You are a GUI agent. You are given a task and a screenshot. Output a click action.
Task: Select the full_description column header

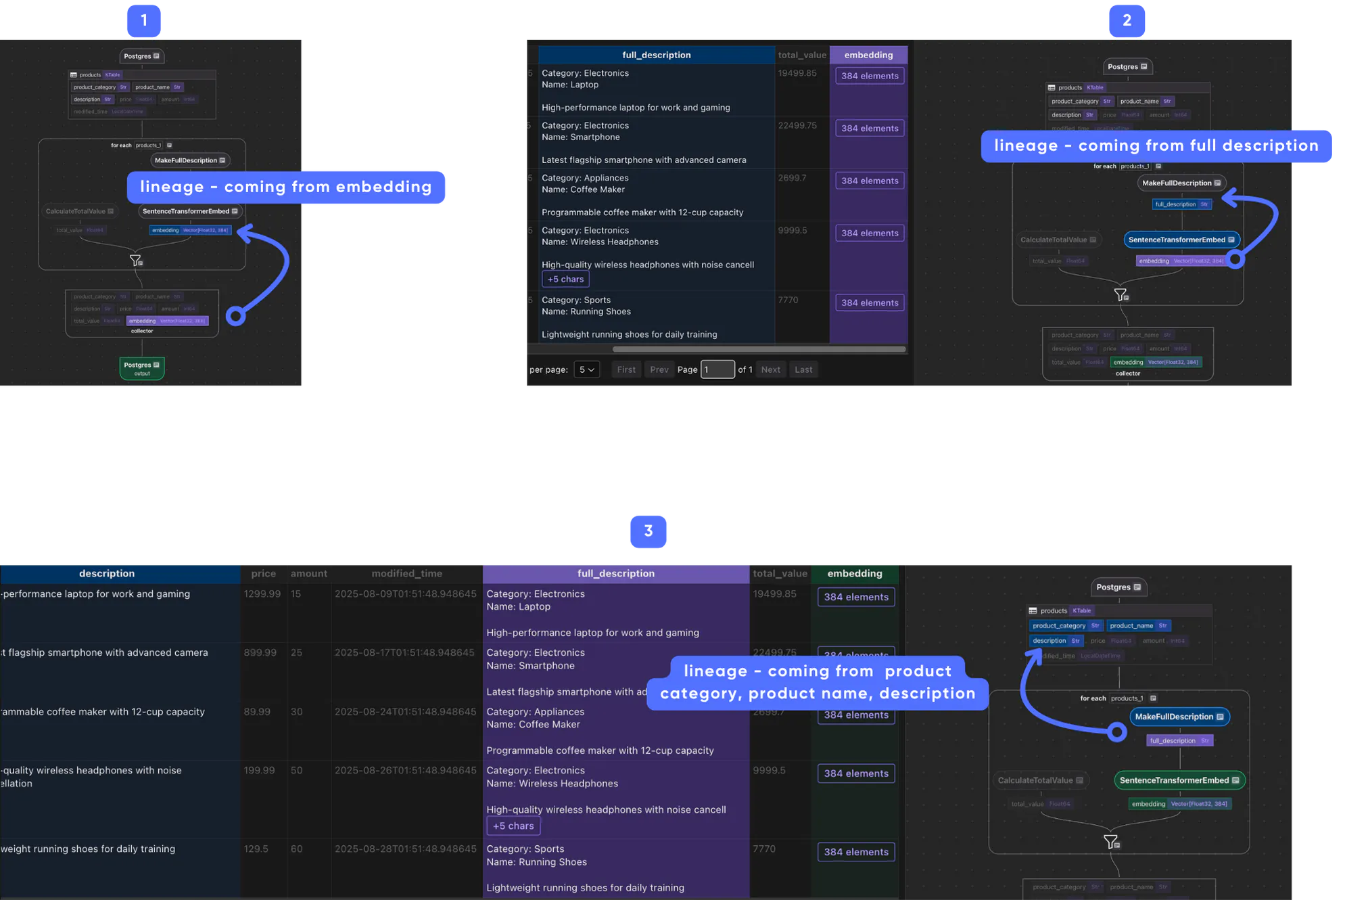(x=655, y=55)
